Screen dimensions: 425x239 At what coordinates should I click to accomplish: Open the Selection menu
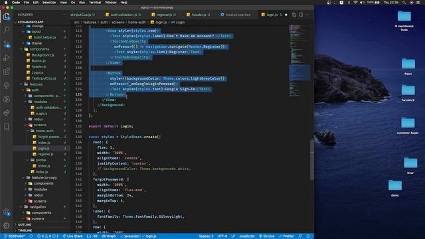pos(49,3)
